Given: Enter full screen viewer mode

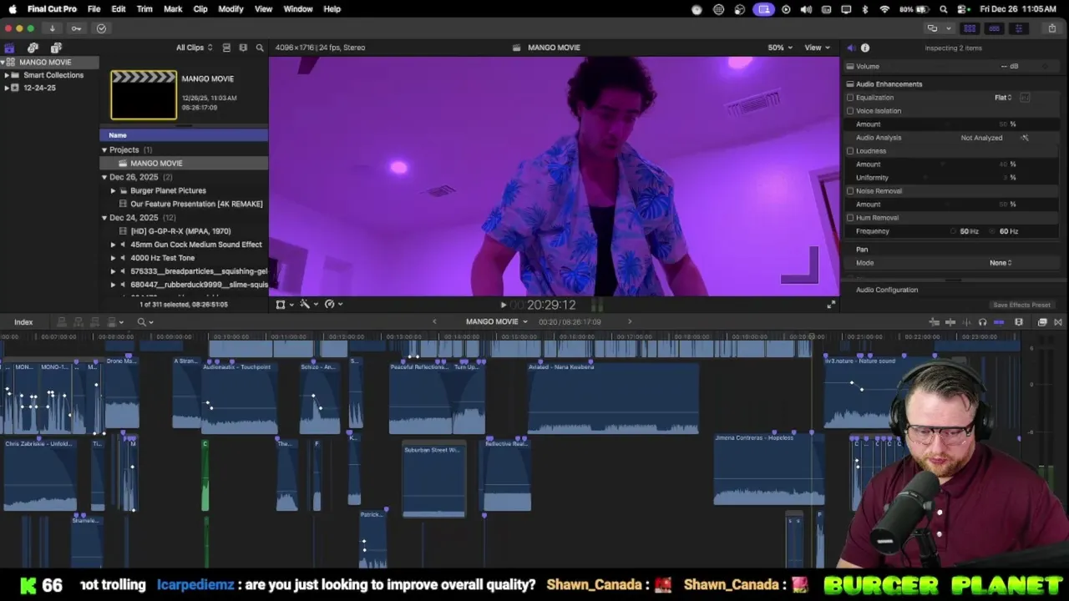Looking at the screenshot, I should click(831, 305).
